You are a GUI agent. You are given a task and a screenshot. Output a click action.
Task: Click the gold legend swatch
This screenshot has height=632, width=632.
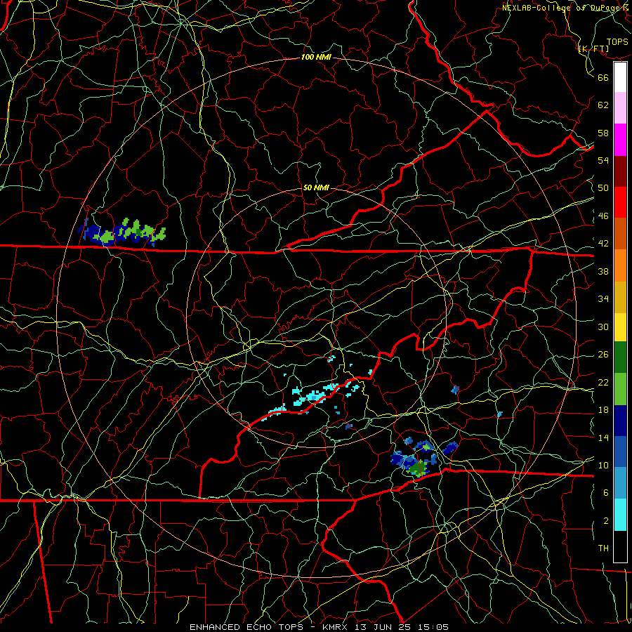(x=620, y=297)
